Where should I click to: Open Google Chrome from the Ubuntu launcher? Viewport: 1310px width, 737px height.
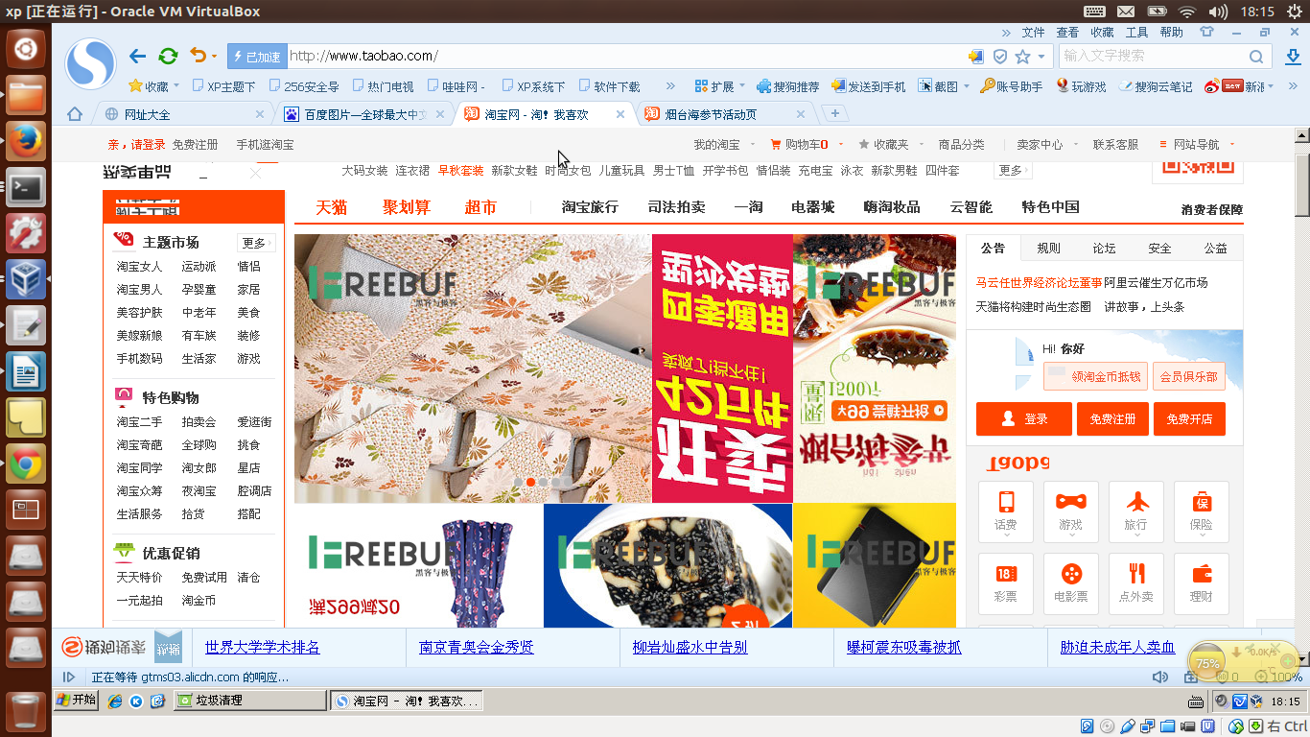26,464
